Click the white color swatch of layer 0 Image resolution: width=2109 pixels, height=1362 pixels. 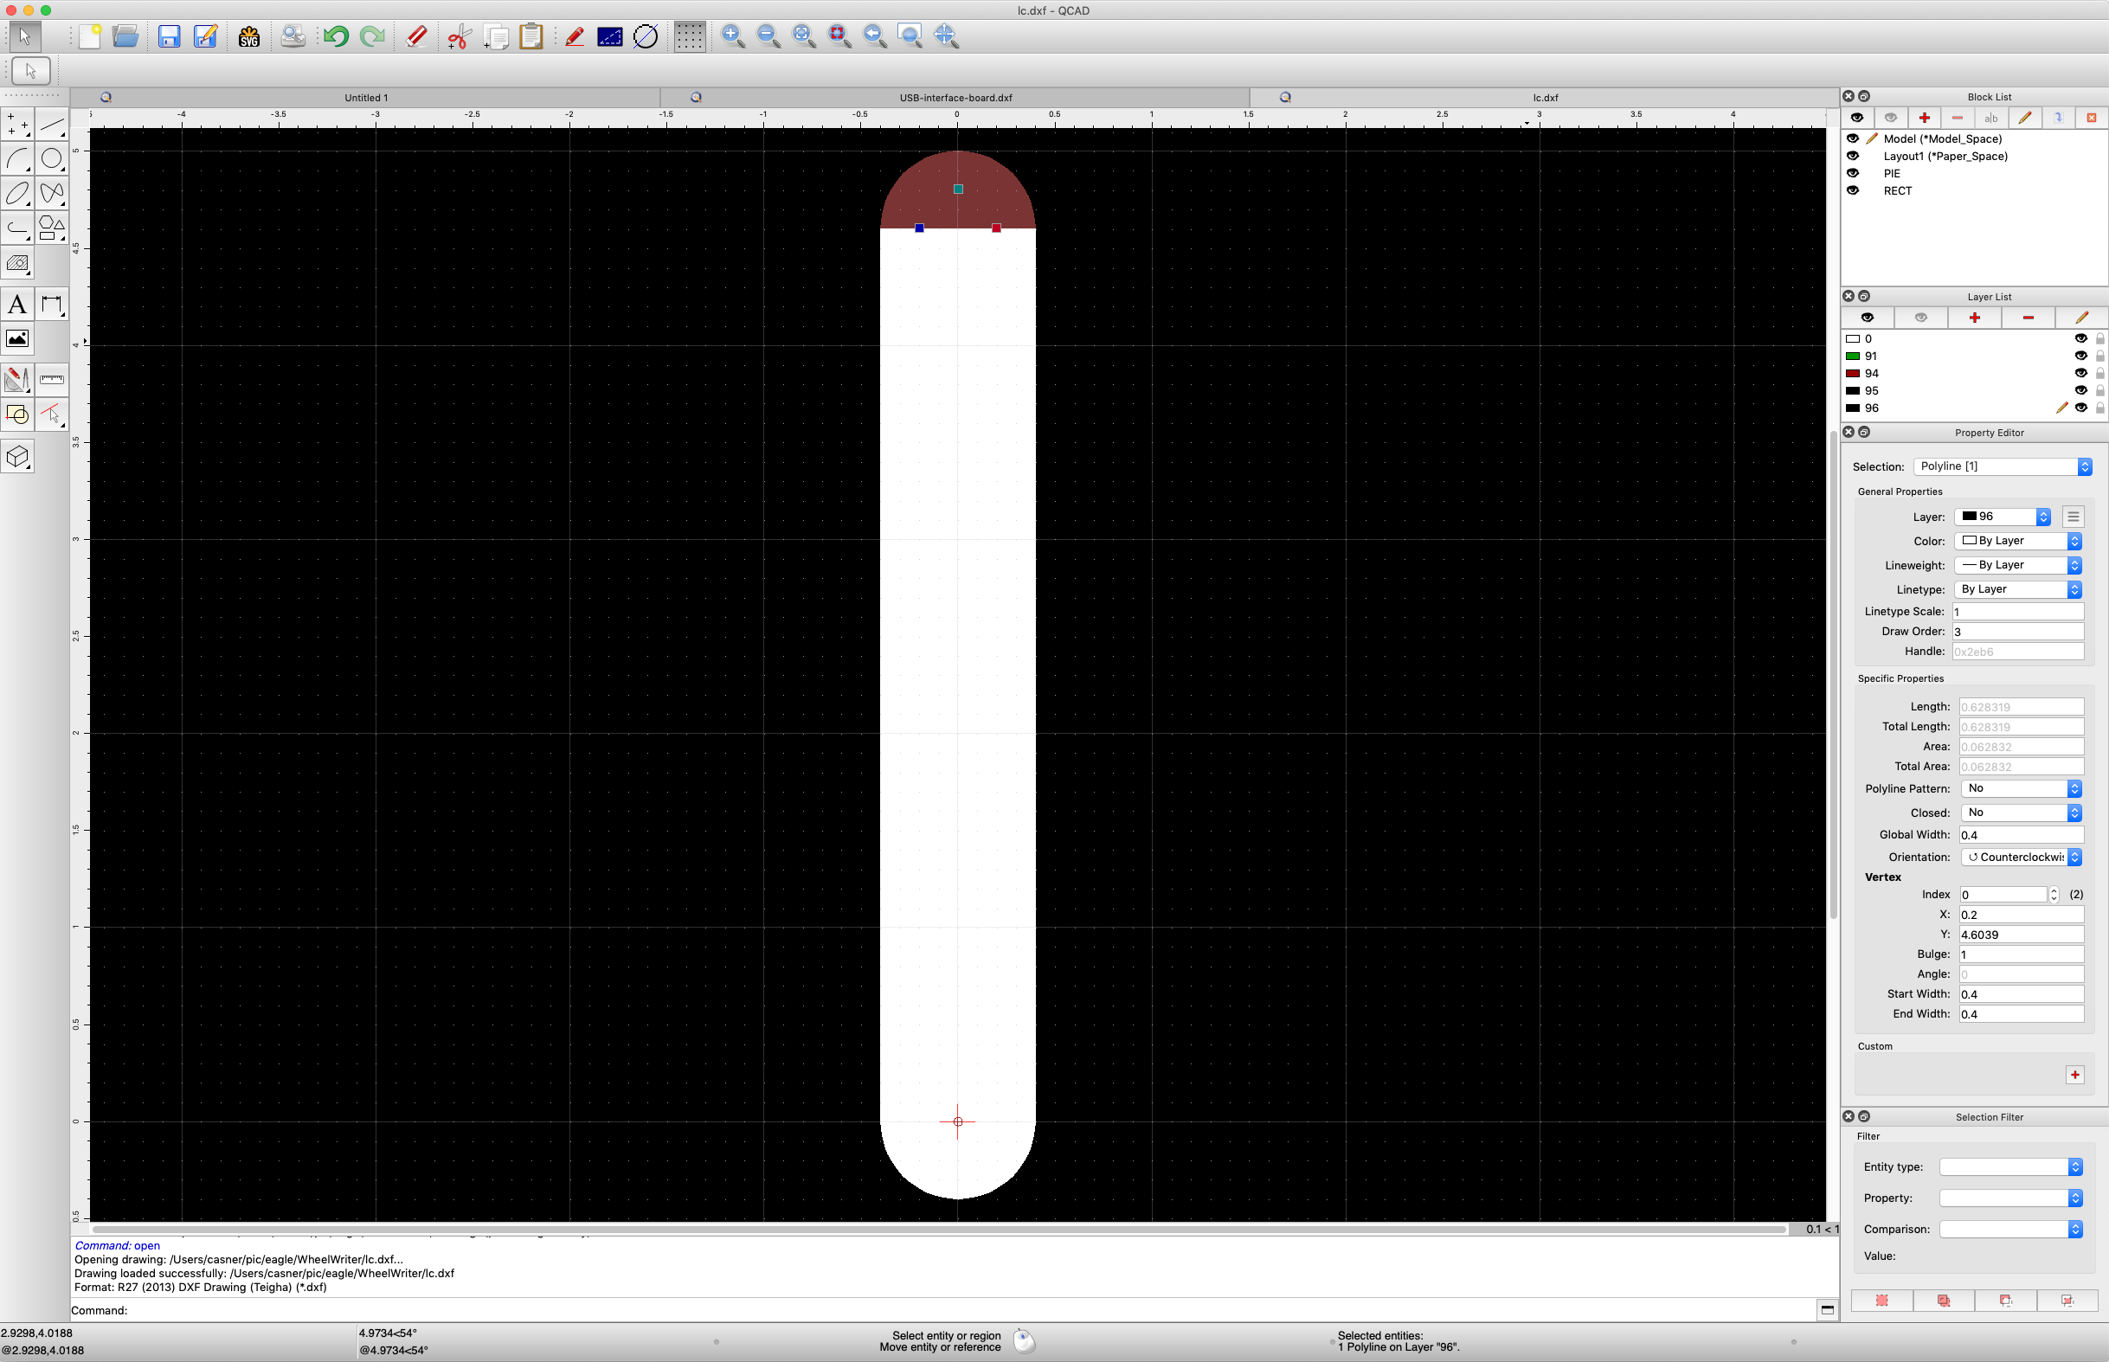(x=1853, y=338)
